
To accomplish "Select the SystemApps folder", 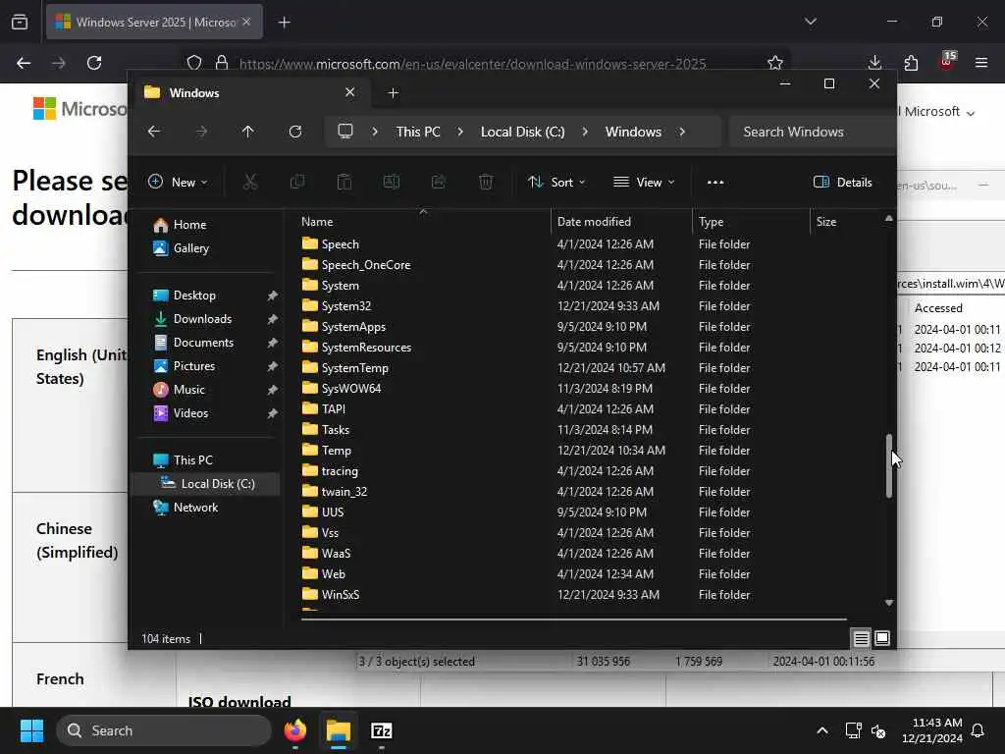I will [x=353, y=326].
